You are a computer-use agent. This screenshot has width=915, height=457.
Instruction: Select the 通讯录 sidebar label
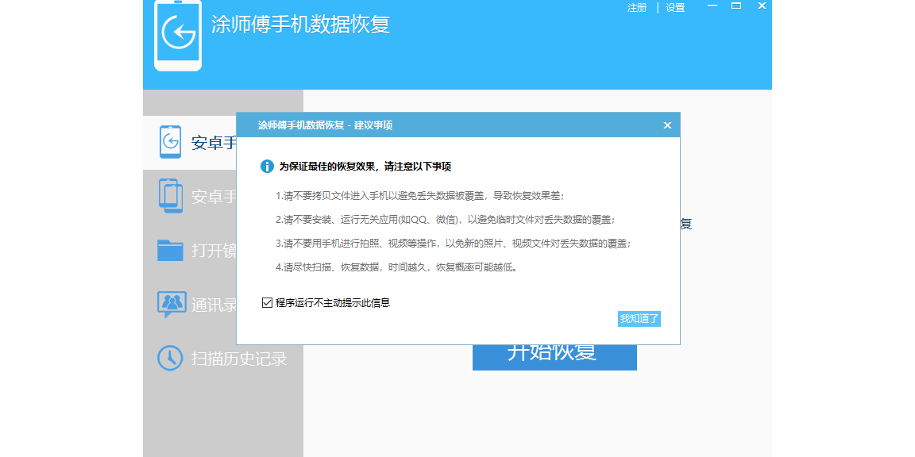214,305
